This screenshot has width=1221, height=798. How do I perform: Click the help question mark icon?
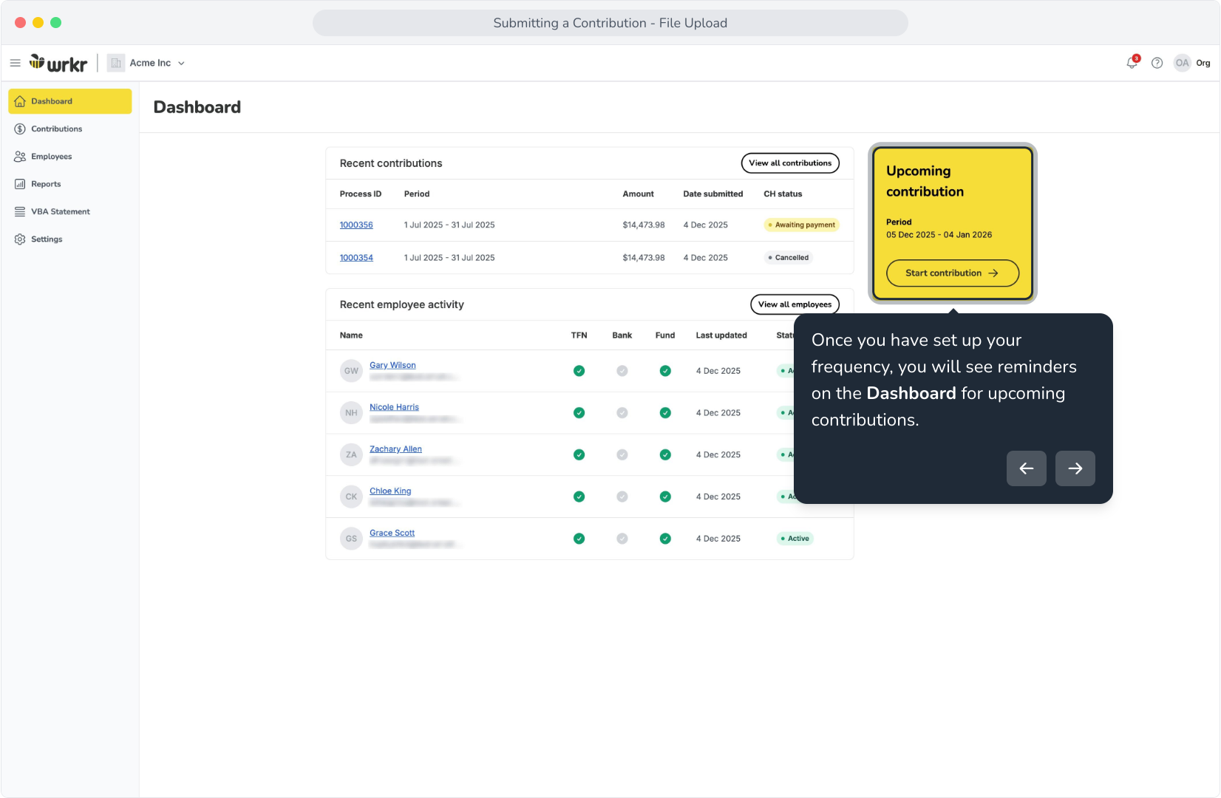click(x=1157, y=64)
